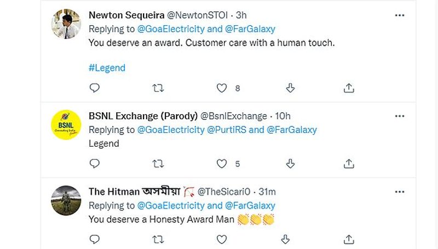438x249 pixels.
Task: Download BSNL Exchange tweet arrow icon
Action: click(x=291, y=163)
